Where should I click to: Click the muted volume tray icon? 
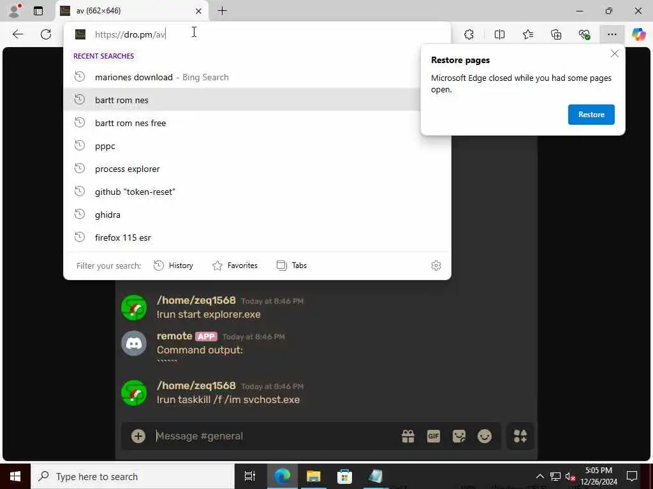[x=570, y=476]
